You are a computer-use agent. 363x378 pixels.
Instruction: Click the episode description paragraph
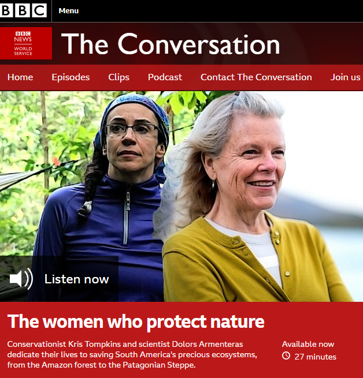pos(132,354)
